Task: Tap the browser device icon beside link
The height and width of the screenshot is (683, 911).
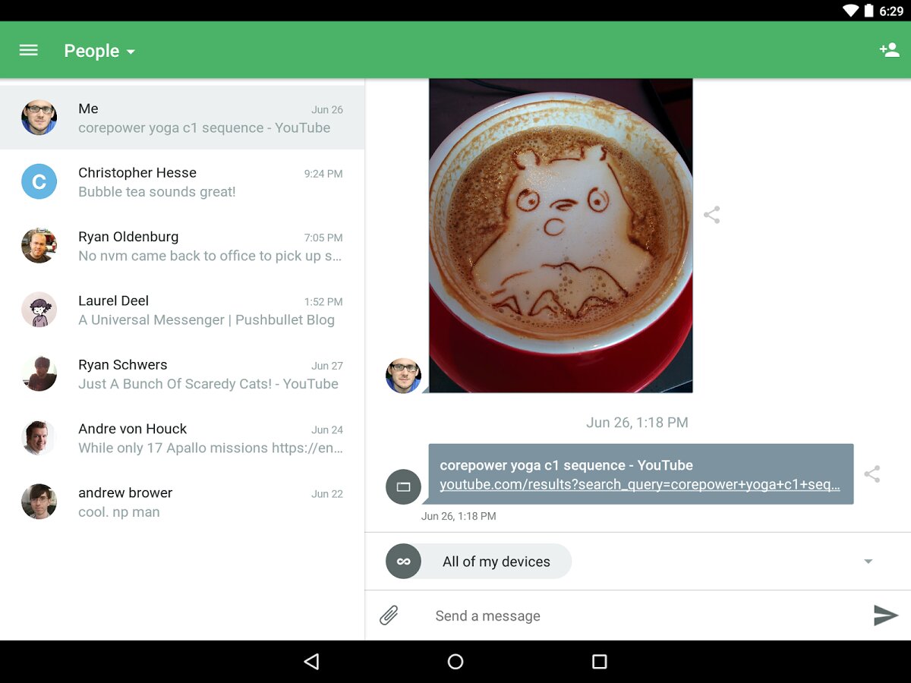Action: coord(404,486)
